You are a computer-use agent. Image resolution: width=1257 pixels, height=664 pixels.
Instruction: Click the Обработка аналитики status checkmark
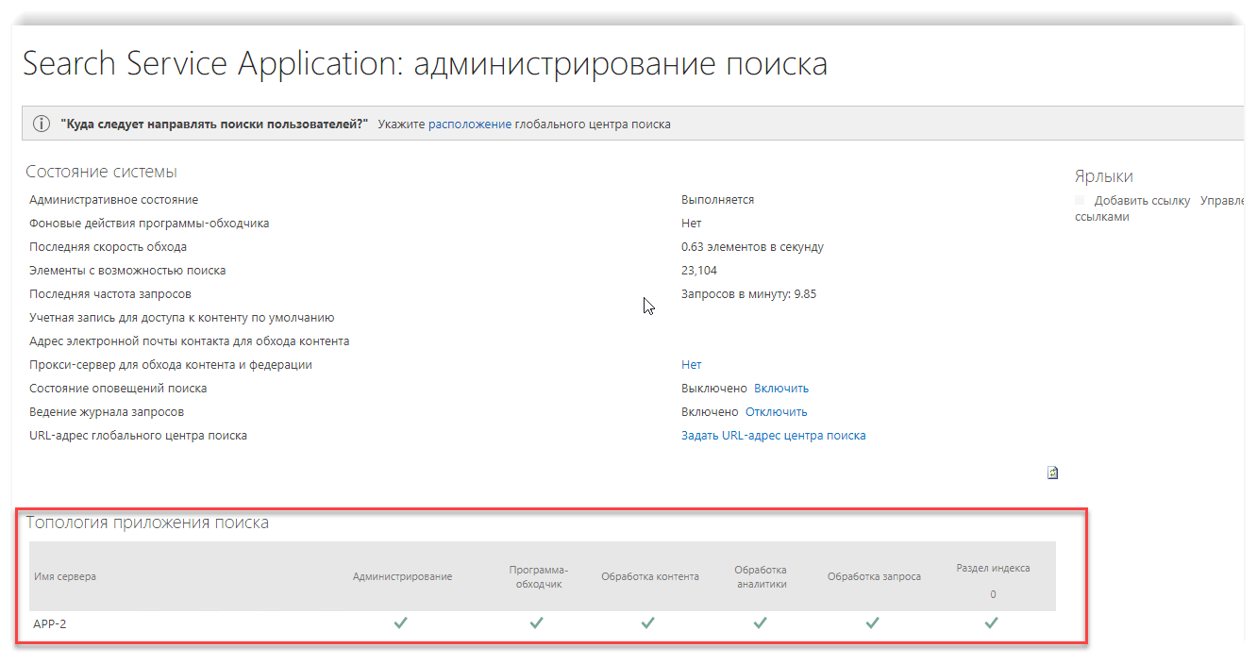[760, 623]
